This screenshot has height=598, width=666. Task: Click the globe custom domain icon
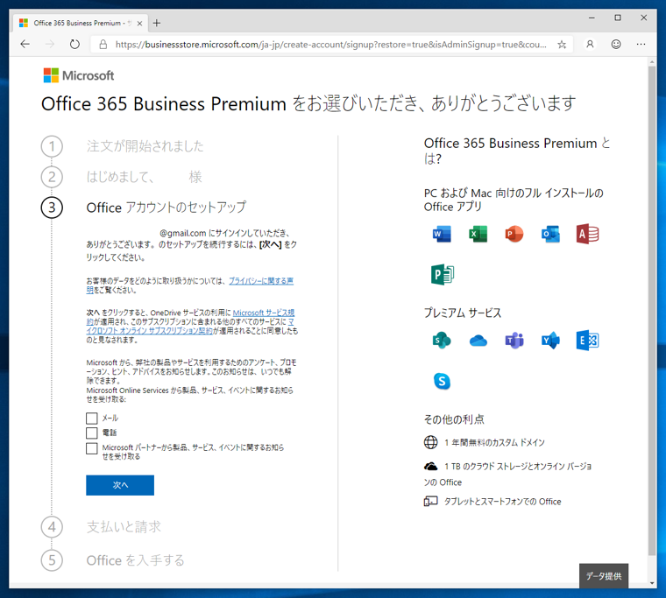[430, 442]
